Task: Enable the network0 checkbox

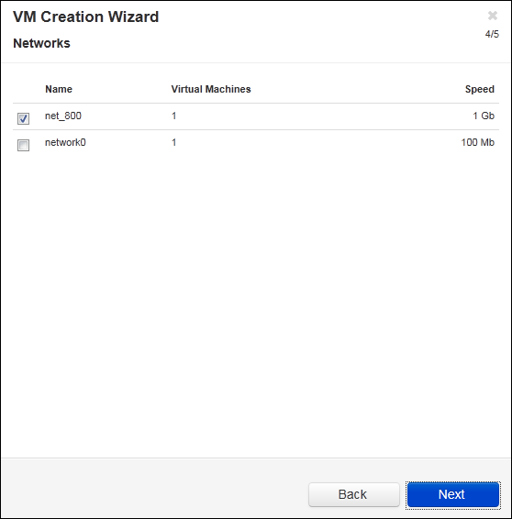Action: tap(23, 145)
